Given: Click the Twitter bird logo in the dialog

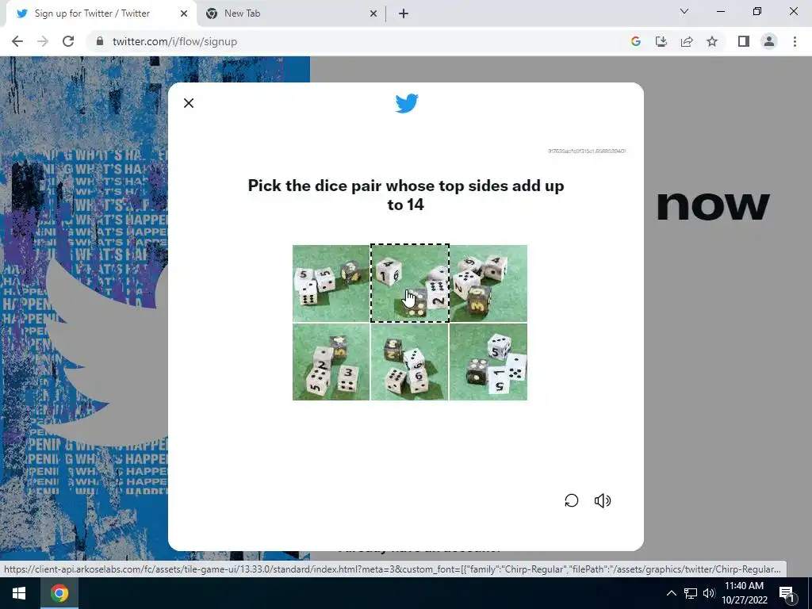Looking at the screenshot, I should click(x=407, y=103).
